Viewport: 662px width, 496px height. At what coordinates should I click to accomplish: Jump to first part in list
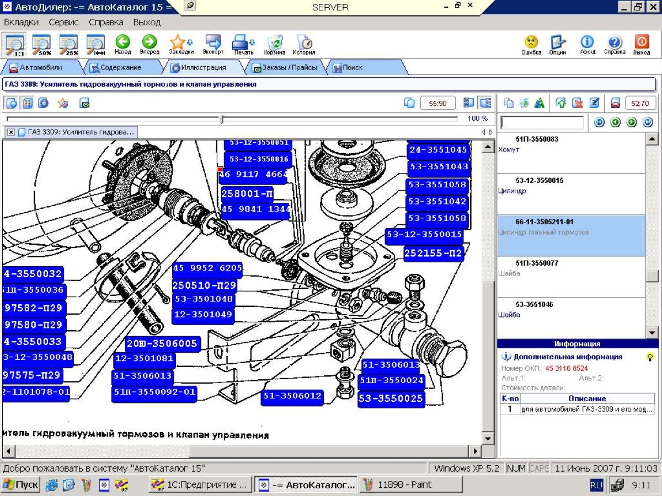(x=599, y=122)
